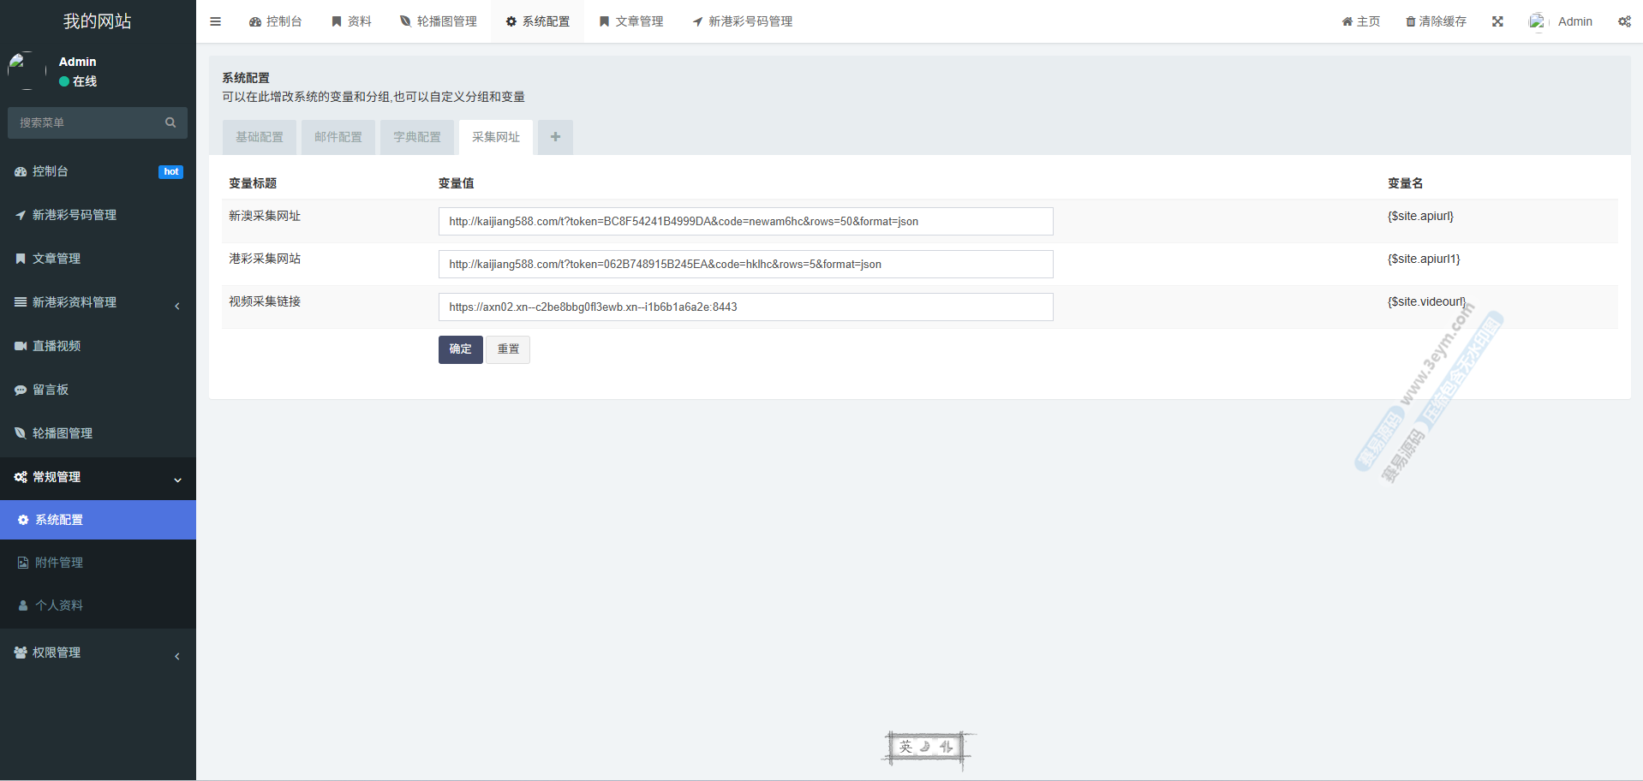Click the hamburger sidebar toggle icon
The height and width of the screenshot is (781, 1643).
[215, 21]
